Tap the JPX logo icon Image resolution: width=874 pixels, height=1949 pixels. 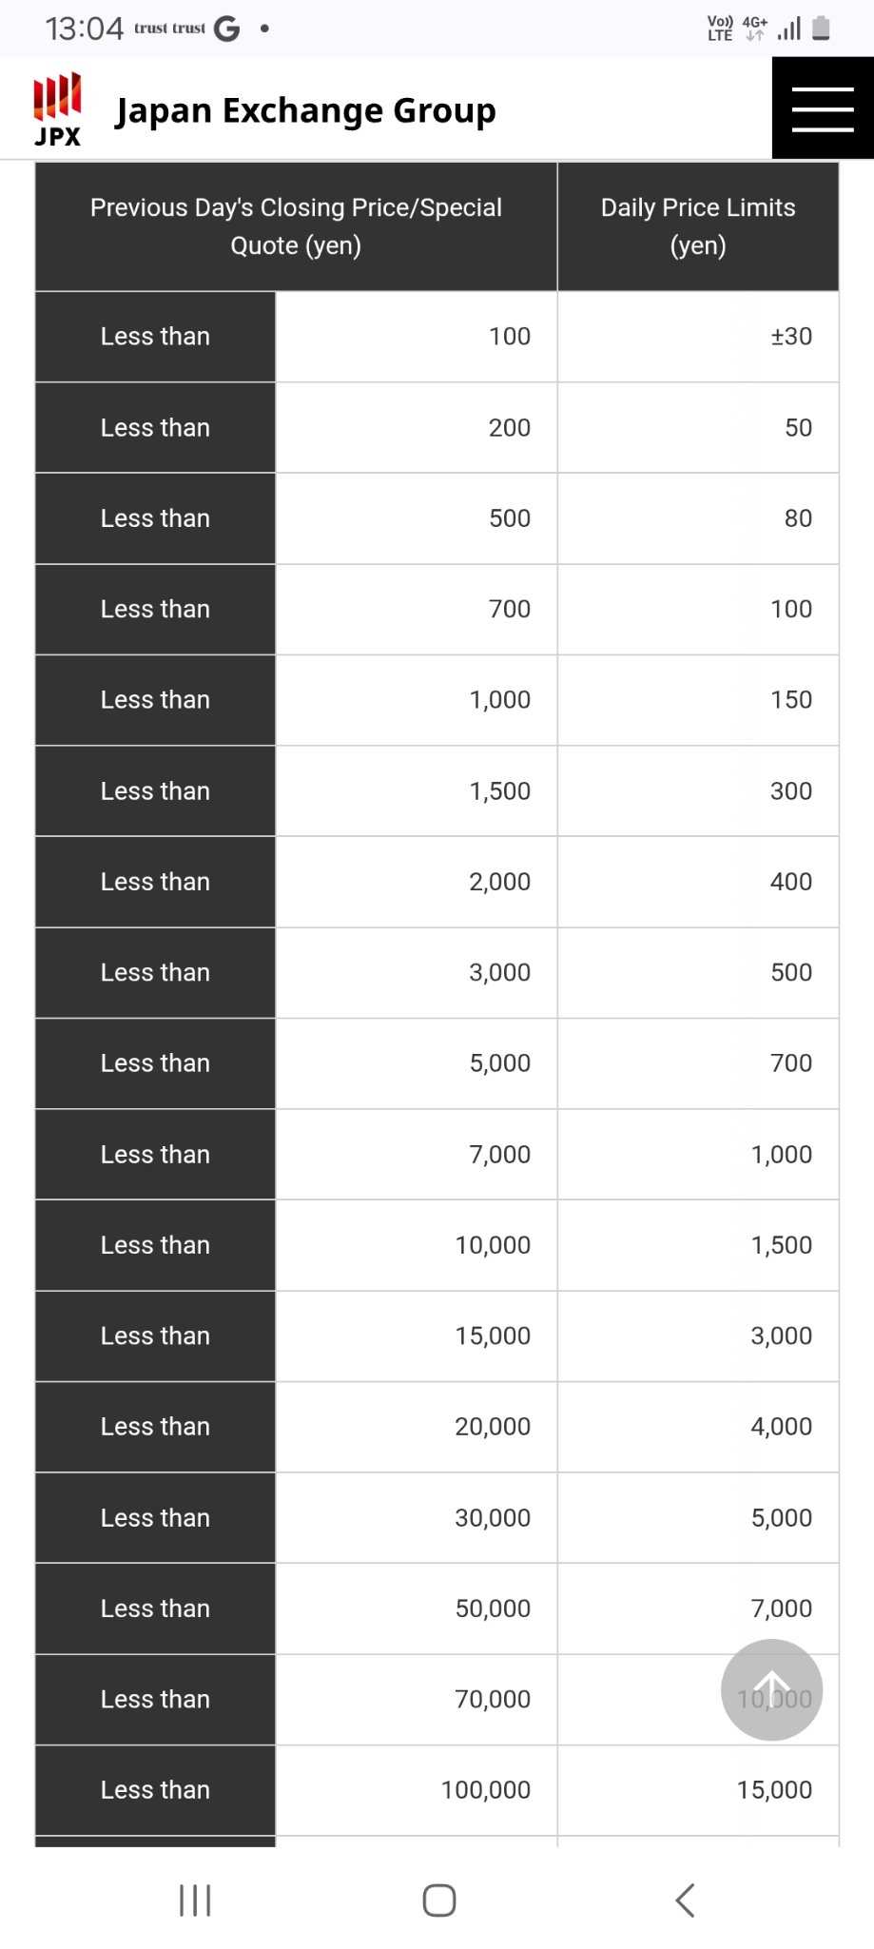(x=58, y=110)
